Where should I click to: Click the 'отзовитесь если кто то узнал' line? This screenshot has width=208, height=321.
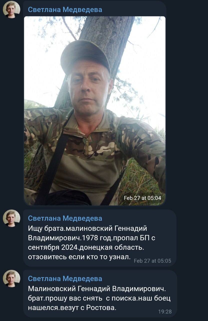point(79,257)
